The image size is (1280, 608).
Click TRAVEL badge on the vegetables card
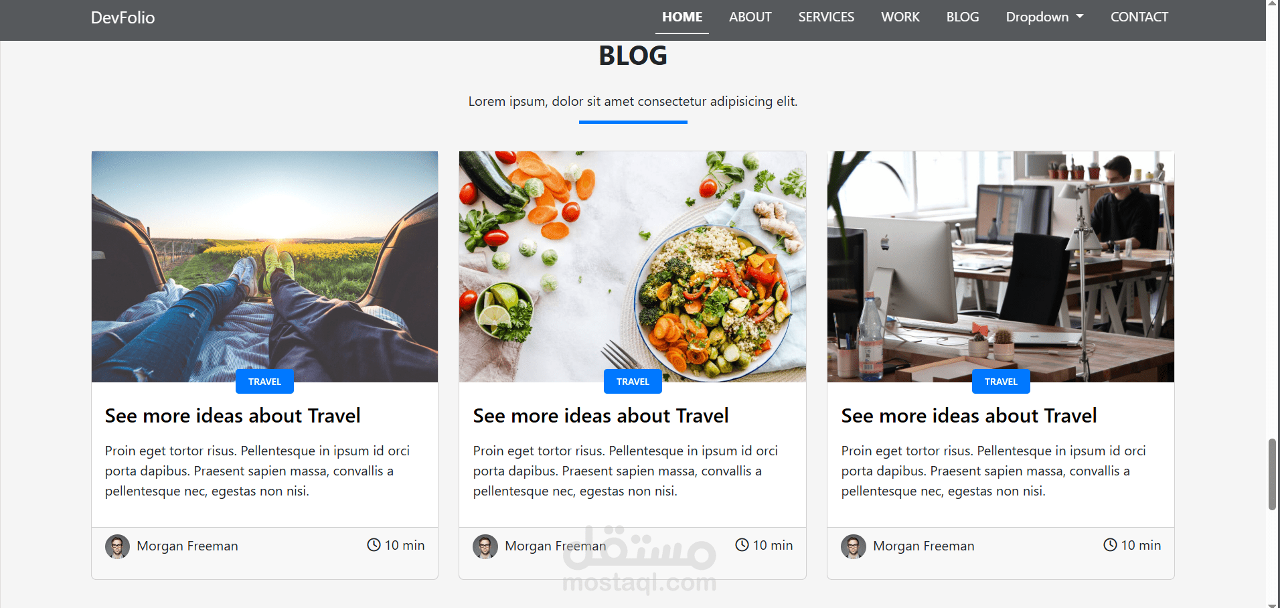point(633,382)
